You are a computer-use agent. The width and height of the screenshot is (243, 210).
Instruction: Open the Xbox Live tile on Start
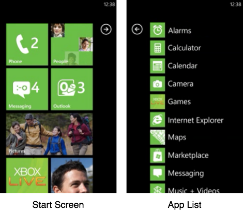[27, 175]
